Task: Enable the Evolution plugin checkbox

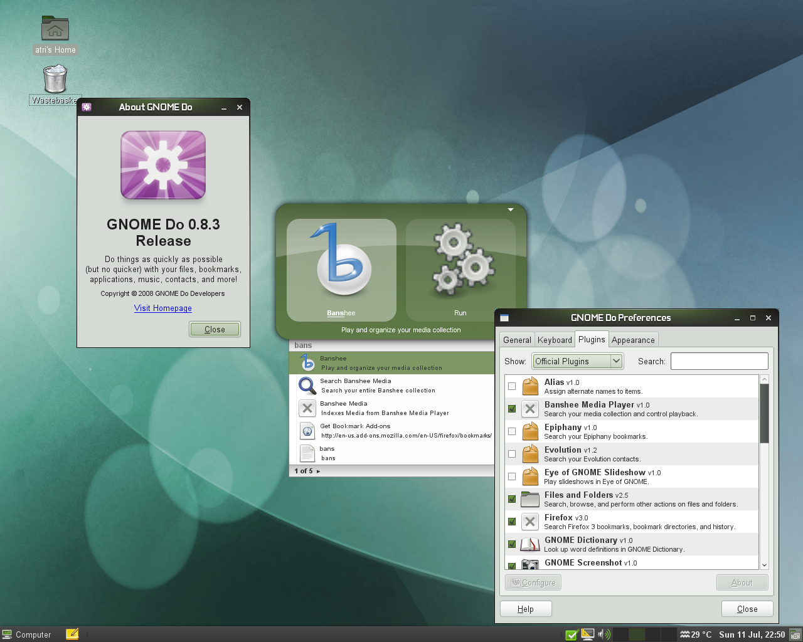Action: click(x=512, y=454)
